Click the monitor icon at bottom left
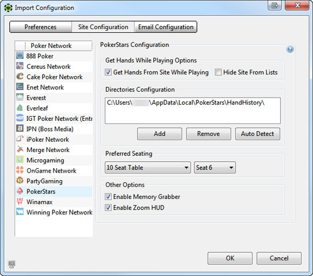This screenshot has width=313, height=276. [11, 264]
